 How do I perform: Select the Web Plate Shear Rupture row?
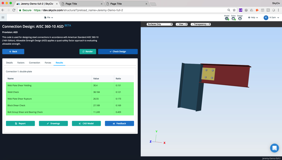[x=70, y=99]
